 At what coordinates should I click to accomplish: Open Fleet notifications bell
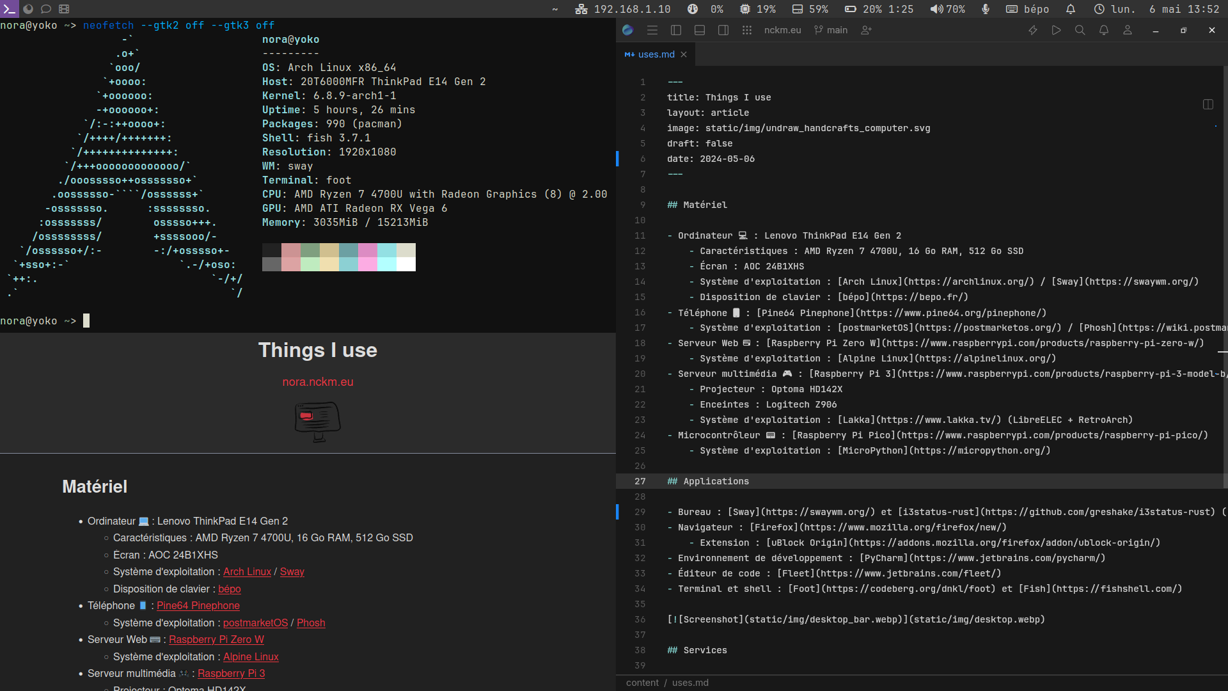click(1103, 30)
